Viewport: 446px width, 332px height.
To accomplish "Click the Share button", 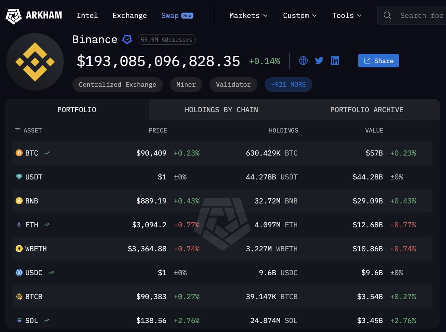I will pyautogui.click(x=378, y=61).
